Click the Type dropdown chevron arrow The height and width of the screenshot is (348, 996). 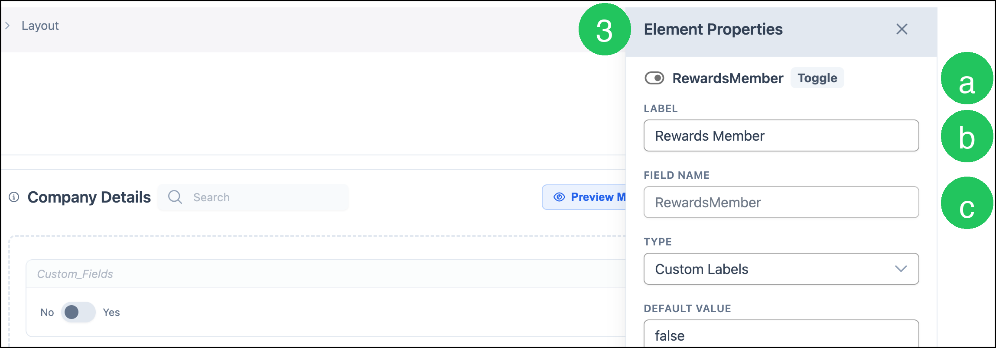coord(901,269)
